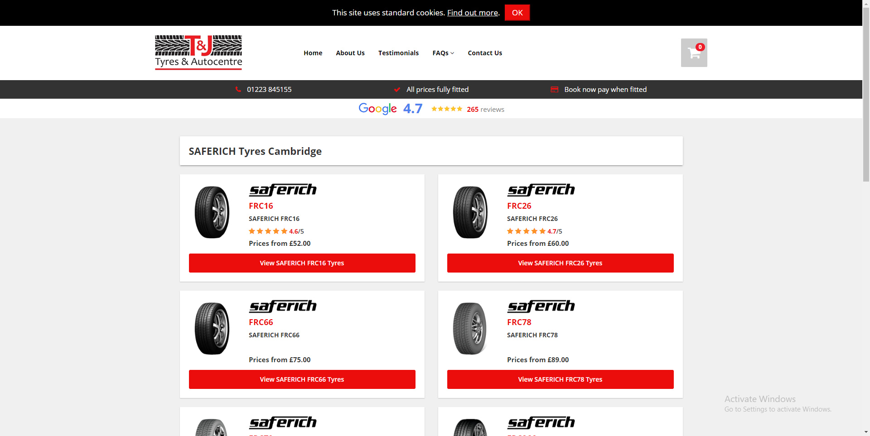Click the SAFERICH FRC66 description text
This screenshot has height=436, width=870.
[x=274, y=335]
